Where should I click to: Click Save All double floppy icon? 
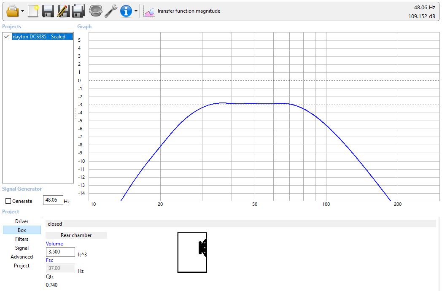pos(78,11)
